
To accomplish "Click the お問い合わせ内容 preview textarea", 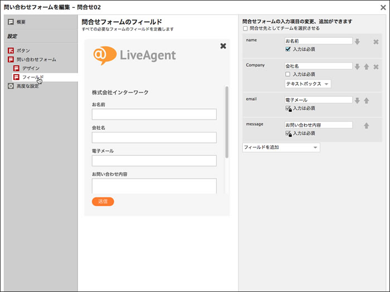I will coord(154,186).
